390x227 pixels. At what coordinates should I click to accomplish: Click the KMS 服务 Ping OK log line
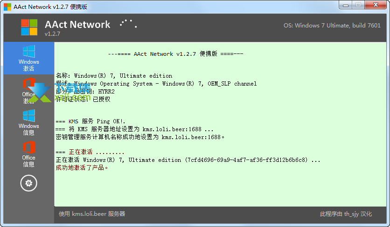point(91,121)
